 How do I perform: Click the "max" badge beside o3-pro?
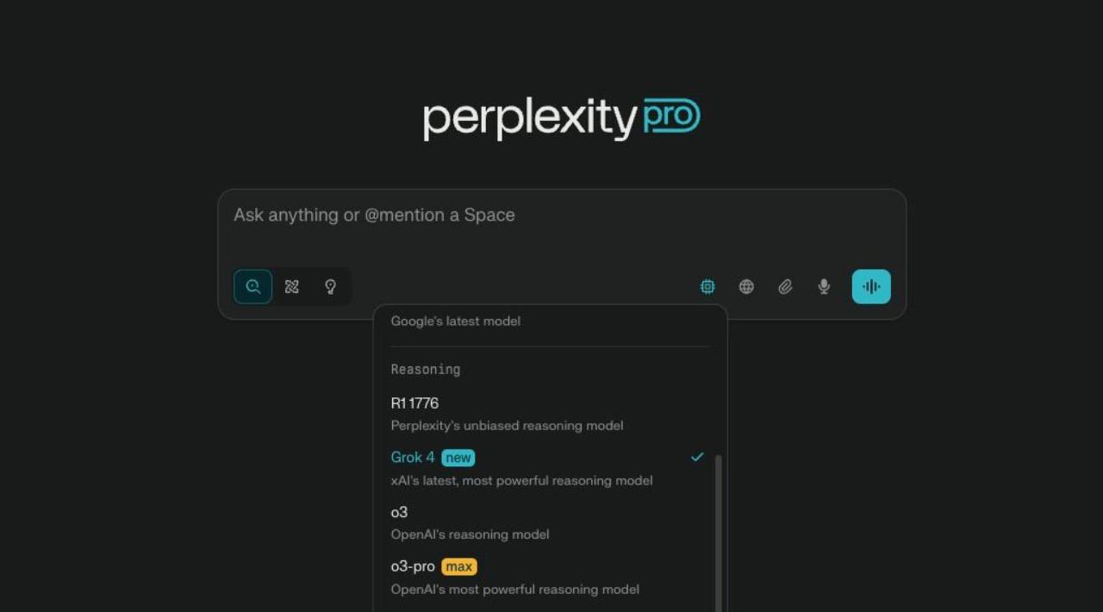(459, 567)
